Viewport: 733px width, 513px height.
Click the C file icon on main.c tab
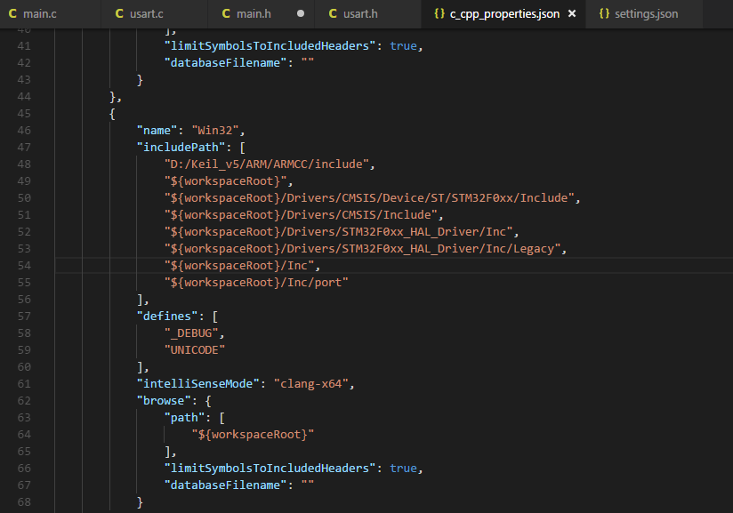[12, 14]
